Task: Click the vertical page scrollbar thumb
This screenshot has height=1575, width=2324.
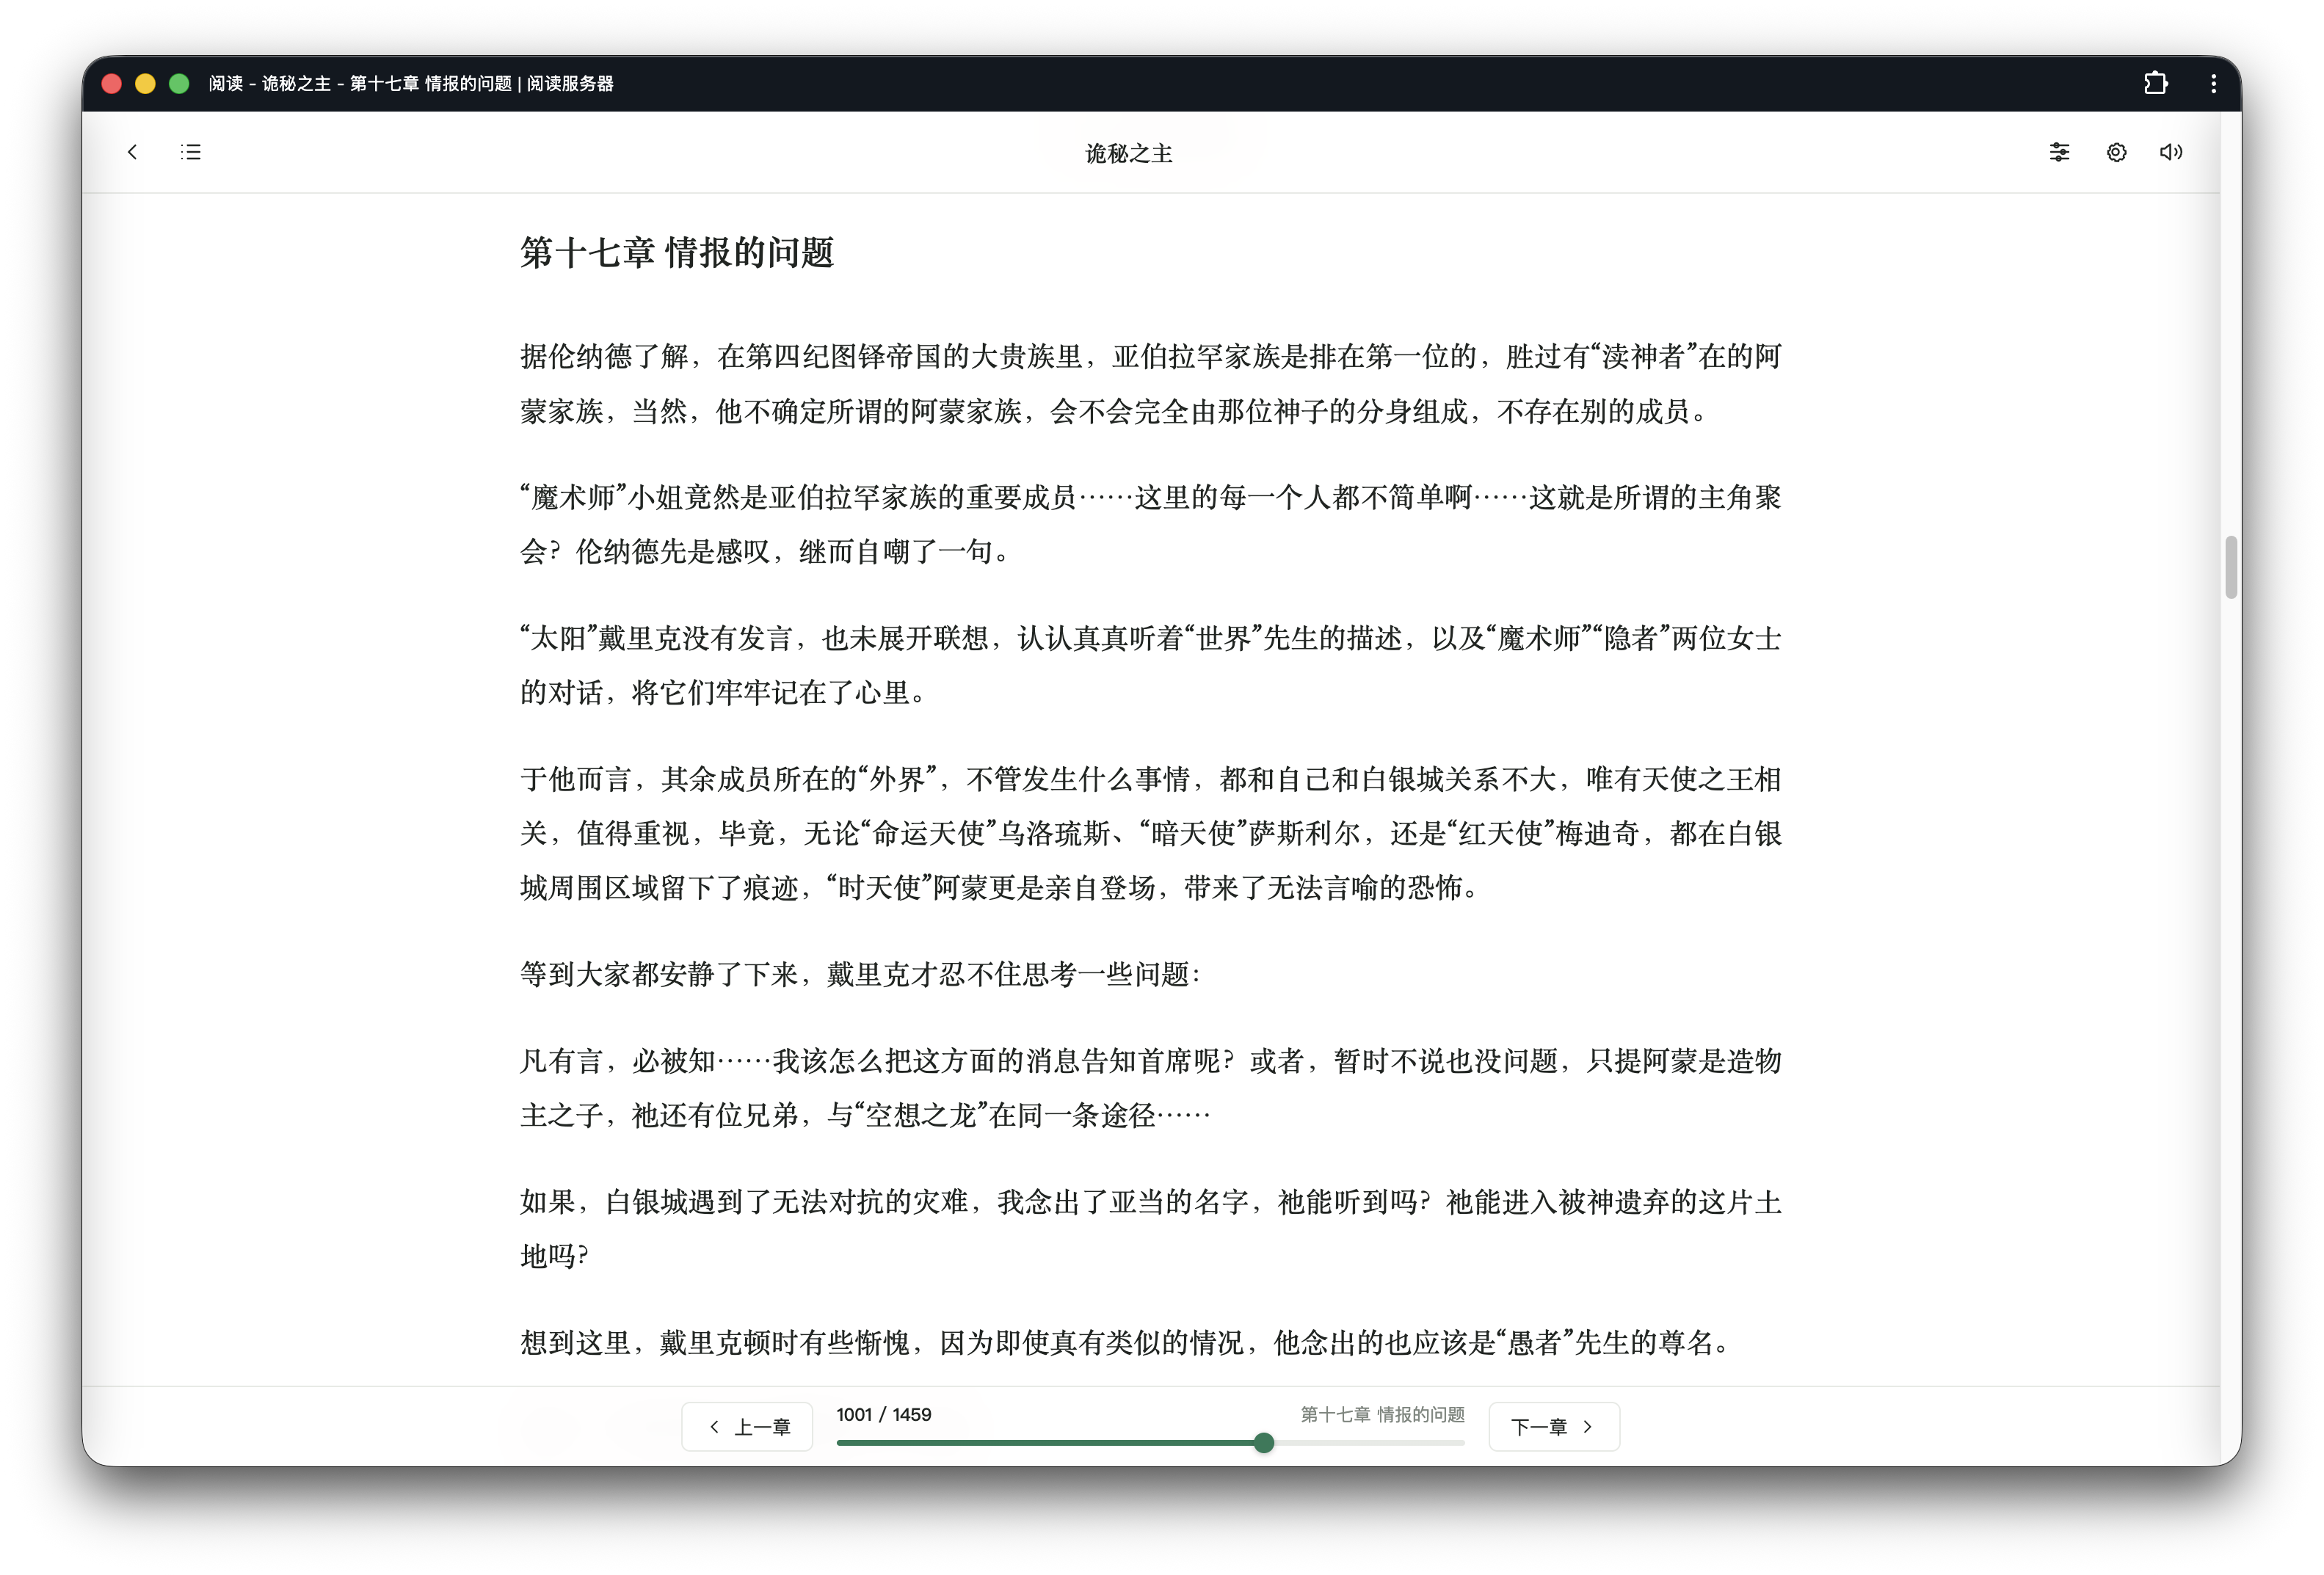Action: pyautogui.click(x=2230, y=567)
